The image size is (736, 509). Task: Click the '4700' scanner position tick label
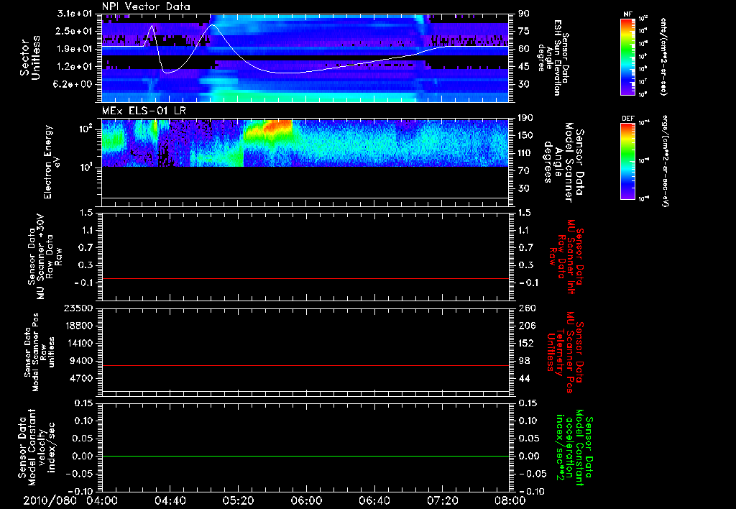tap(82, 378)
